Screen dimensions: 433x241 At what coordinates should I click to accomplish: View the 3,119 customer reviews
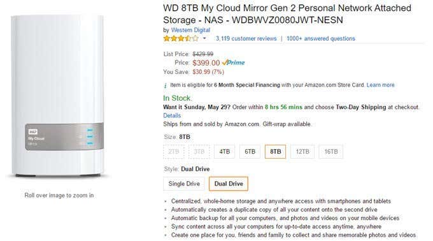point(246,39)
